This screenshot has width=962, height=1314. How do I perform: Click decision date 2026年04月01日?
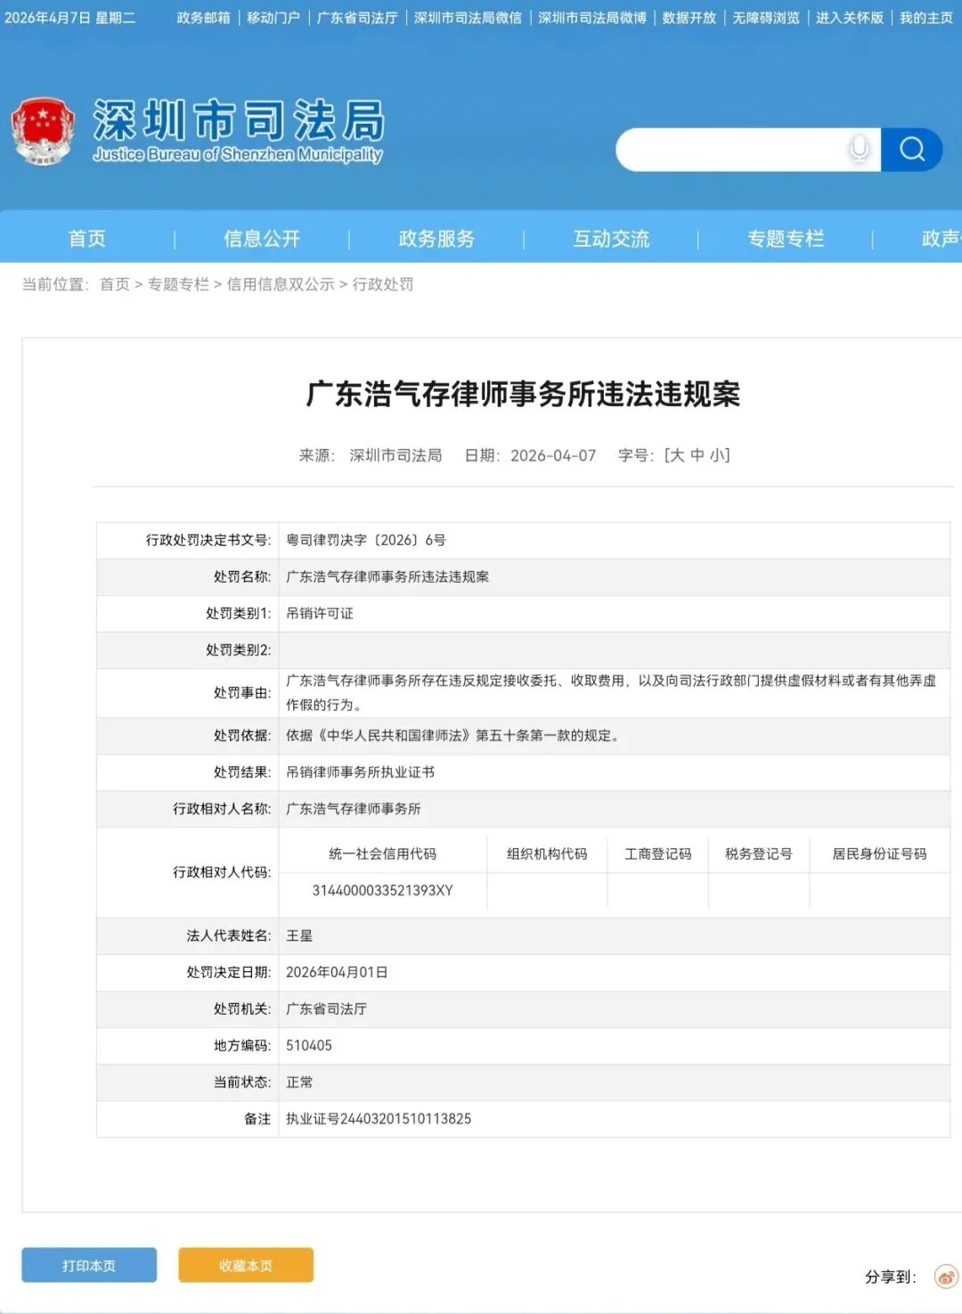click(337, 972)
